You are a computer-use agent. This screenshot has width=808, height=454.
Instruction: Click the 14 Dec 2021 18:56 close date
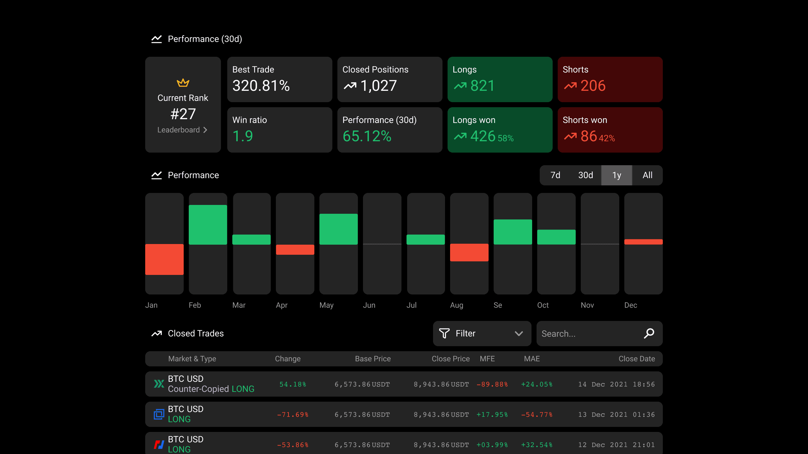[616, 384]
